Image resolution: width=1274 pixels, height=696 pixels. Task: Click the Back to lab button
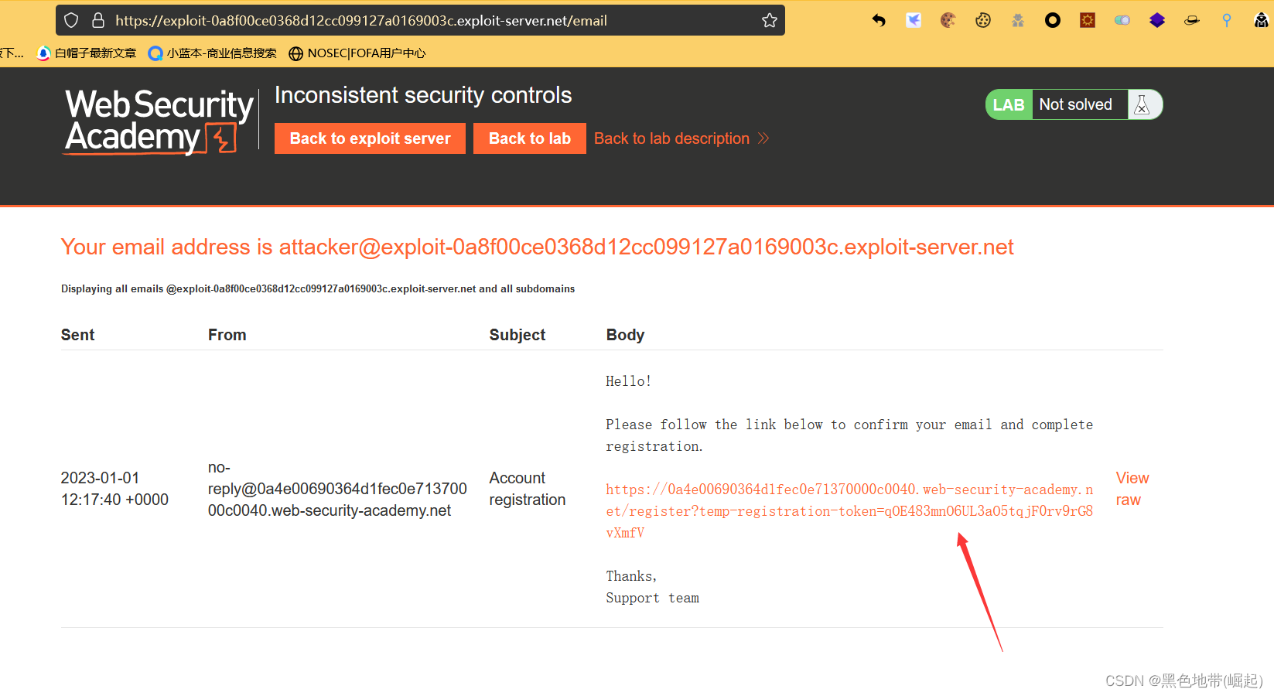click(530, 138)
